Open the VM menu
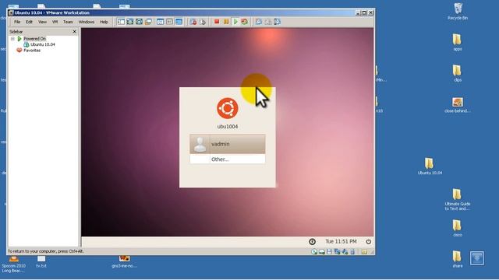The width and height of the screenshot is (499, 280). click(x=55, y=22)
